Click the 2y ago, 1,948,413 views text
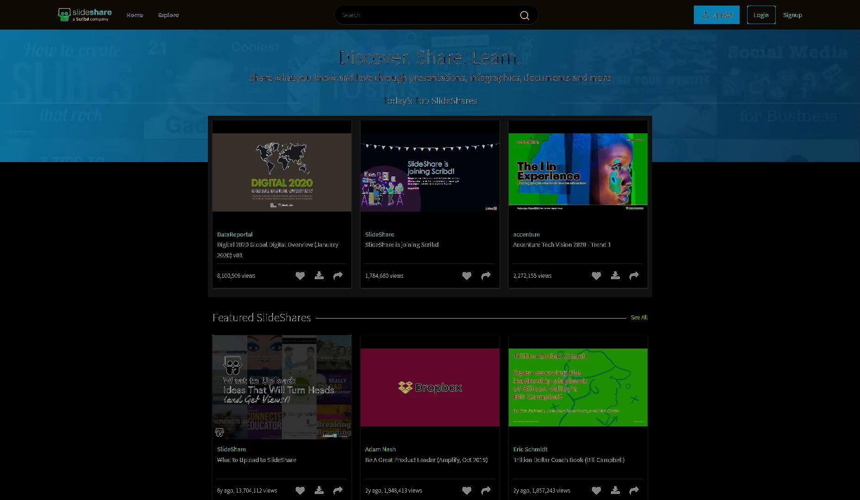The width and height of the screenshot is (860, 500). [x=393, y=490]
